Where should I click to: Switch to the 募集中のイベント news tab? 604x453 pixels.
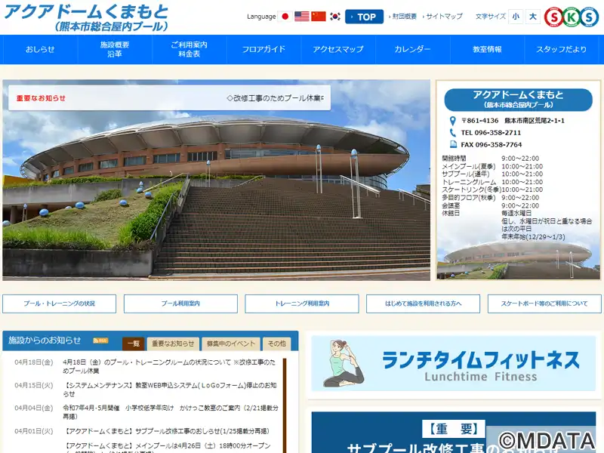pos(231,344)
